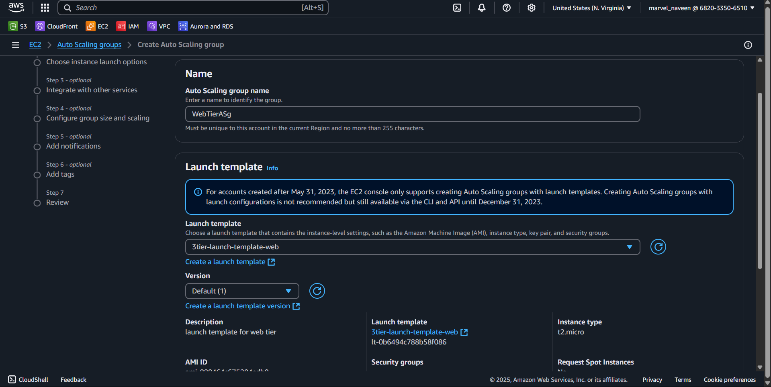The image size is (771, 387).
Task: Open the Launch template Info link
Action: point(272,168)
